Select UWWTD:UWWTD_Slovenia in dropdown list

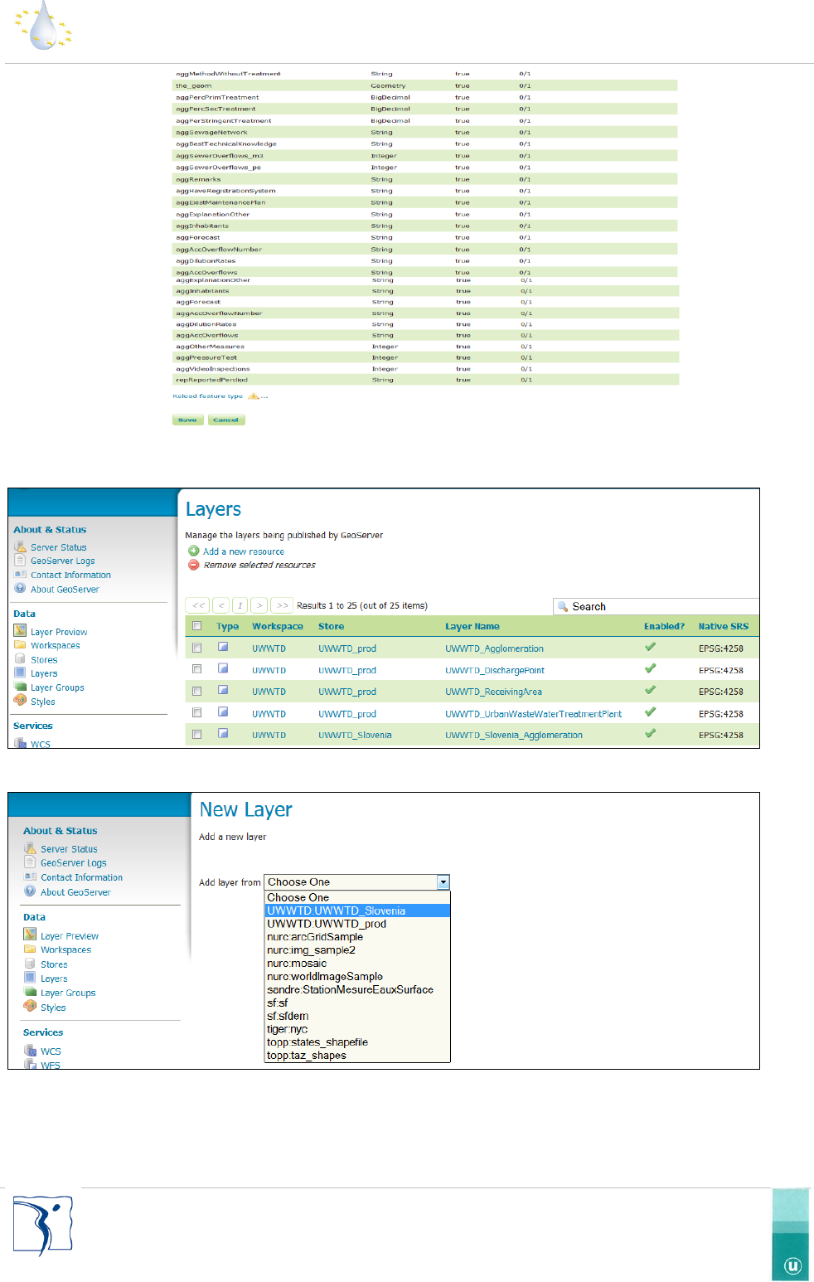click(x=357, y=911)
